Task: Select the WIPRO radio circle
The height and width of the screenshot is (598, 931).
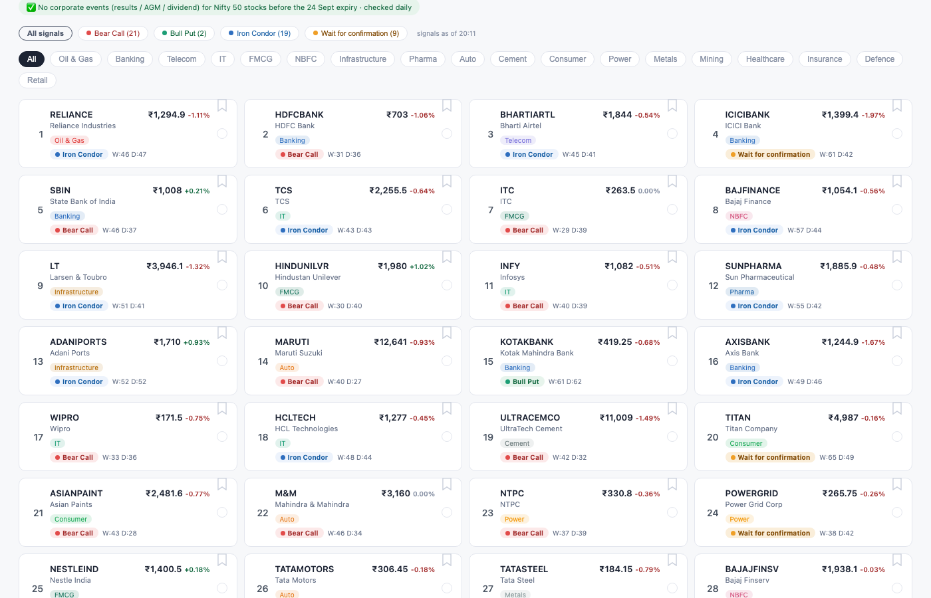Action: pos(222,437)
